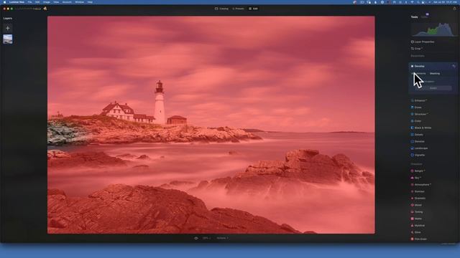Image resolution: width=460 pixels, height=258 pixels.
Task: Expand the Sky AI tool
Action: click(x=416, y=178)
